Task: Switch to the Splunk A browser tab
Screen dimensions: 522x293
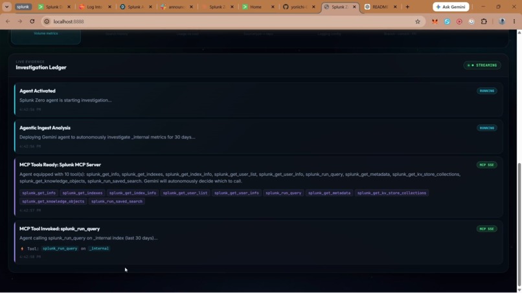Action: [x=135, y=6]
